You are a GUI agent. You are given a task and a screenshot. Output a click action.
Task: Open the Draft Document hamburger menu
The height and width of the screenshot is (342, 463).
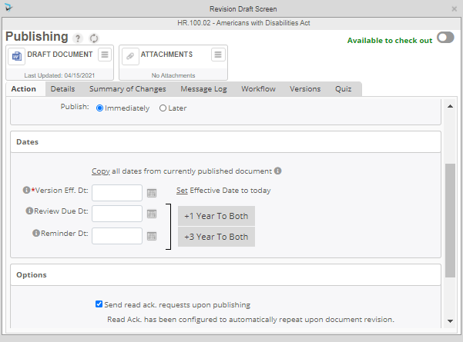pos(105,55)
